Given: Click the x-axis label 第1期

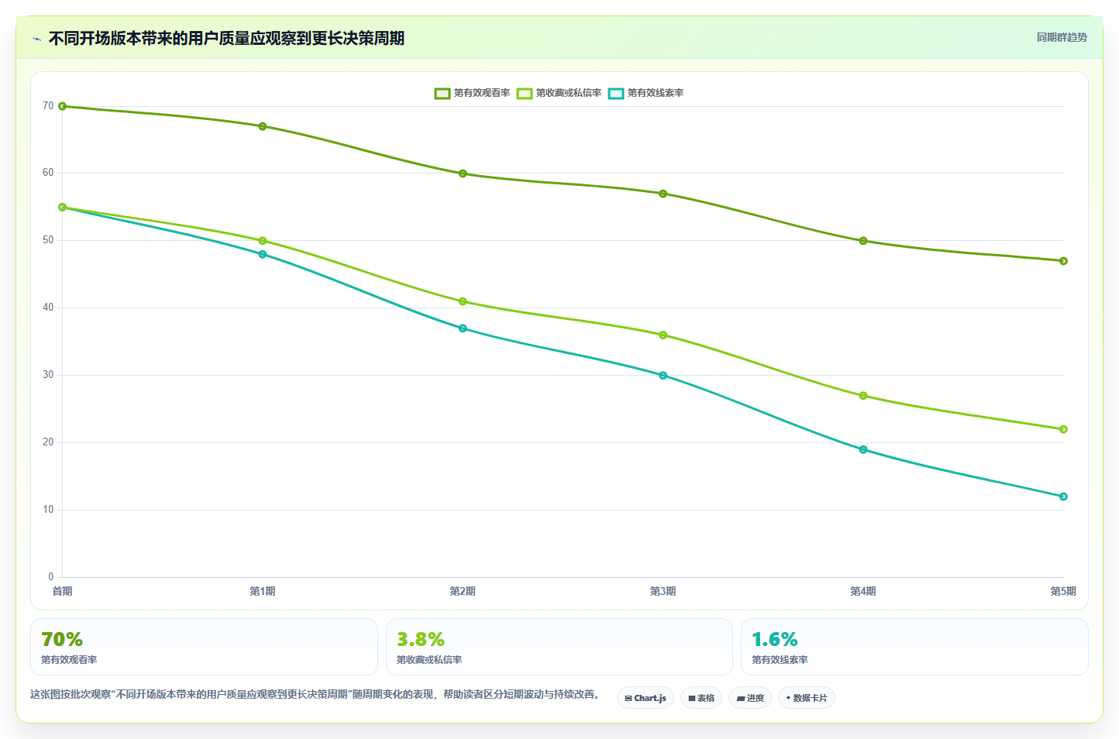Looking at the screenshot, I should (263, 591).
